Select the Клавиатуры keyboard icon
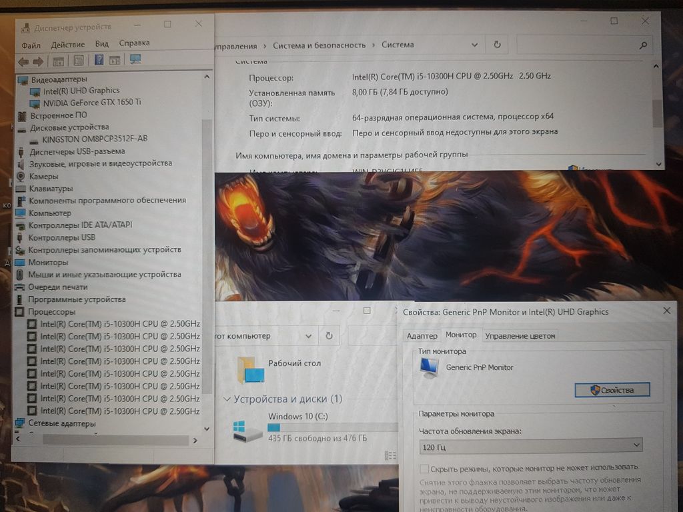This screenshot has height=512, width=683. click(x=21, y=189)
